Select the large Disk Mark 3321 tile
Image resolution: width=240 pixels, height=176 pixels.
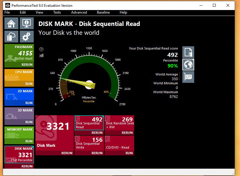tap(55, 133)
